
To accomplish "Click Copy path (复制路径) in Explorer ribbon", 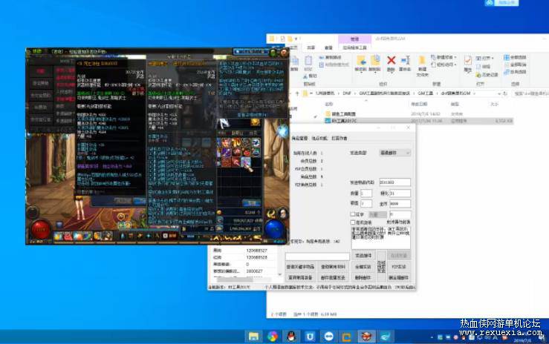I will click(x=330, y=57).
